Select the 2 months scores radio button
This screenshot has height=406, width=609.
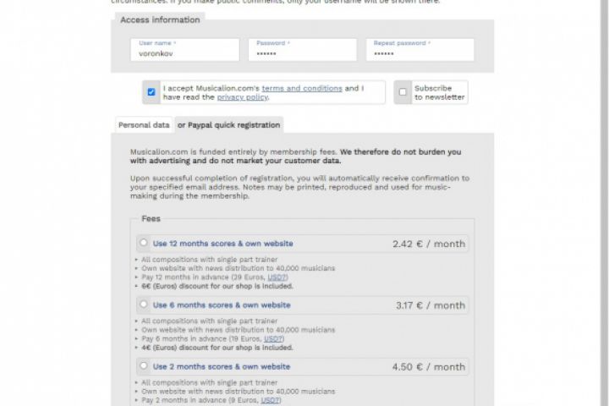pyautogui.click(x=143, y=366)
